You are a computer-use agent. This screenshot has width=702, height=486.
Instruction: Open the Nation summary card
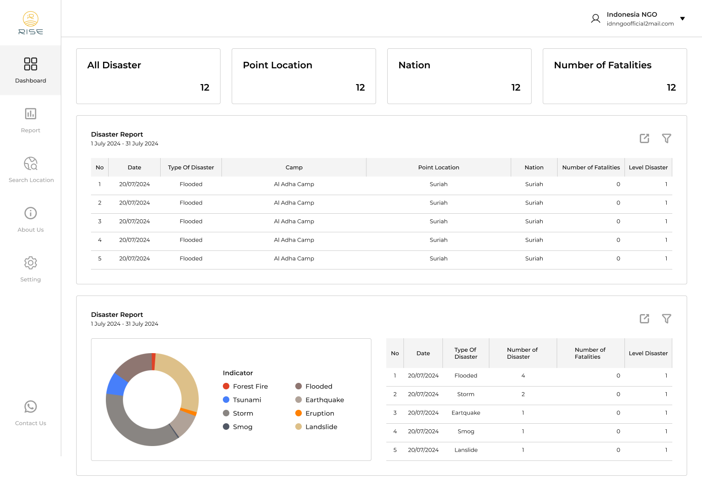(x=459, y=76)
